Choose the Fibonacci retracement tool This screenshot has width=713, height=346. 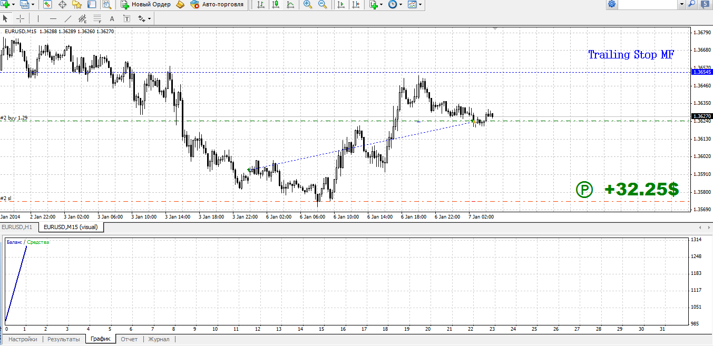(x=97, y=19)
